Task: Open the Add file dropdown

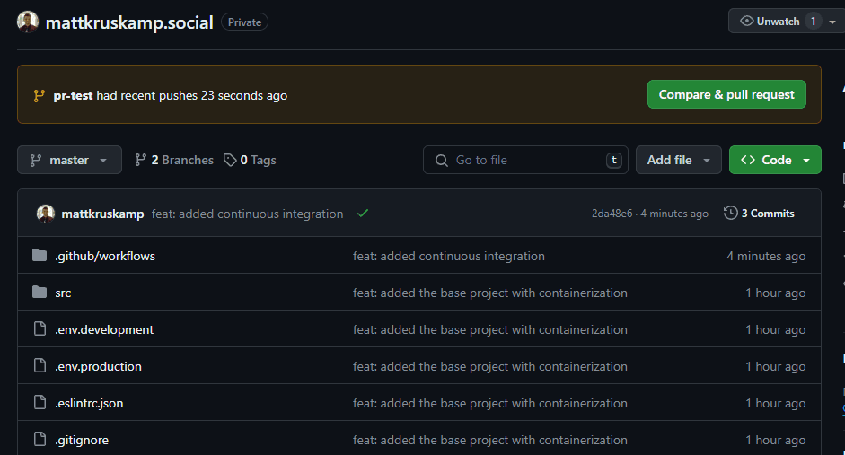Action: click(679, 160)
